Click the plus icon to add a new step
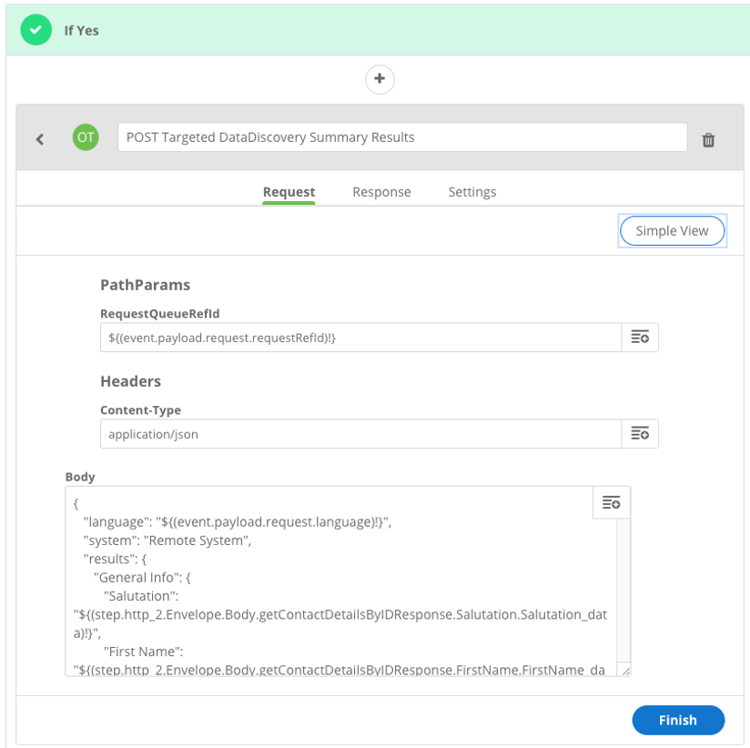The height and width of the screenshot is (748, 750). click(x=379, y=79)
